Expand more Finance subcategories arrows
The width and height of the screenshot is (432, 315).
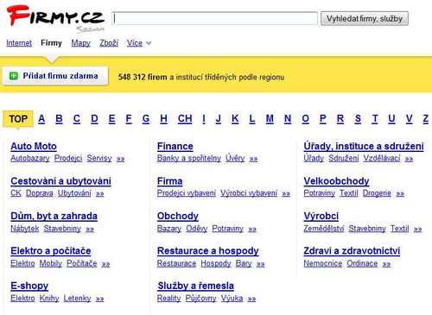pyautogui.click(x=253, y=159)
